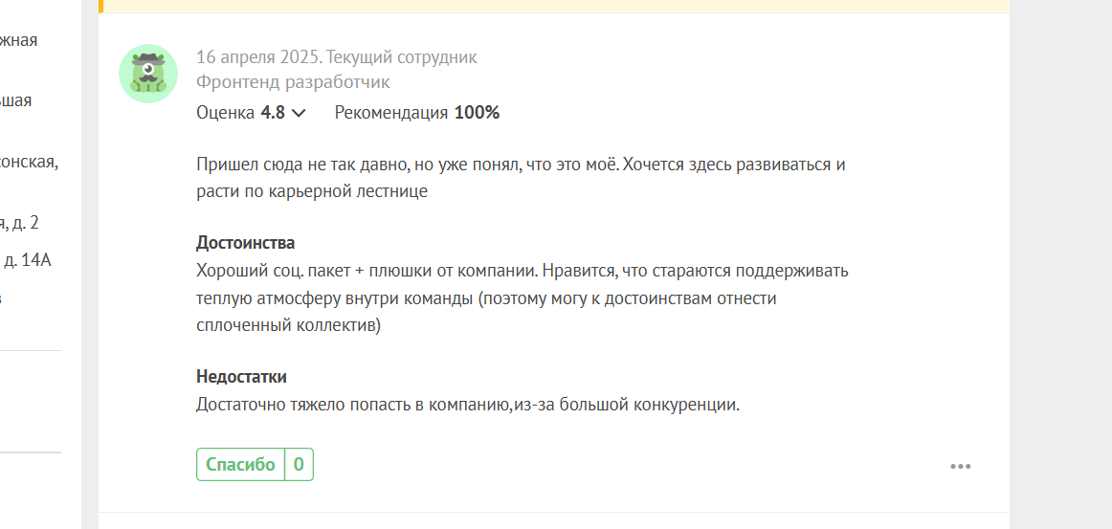Viewport: 1112px width, 529px height.
Task: Click the sidebar address ending д. 2
Action: 19,224
